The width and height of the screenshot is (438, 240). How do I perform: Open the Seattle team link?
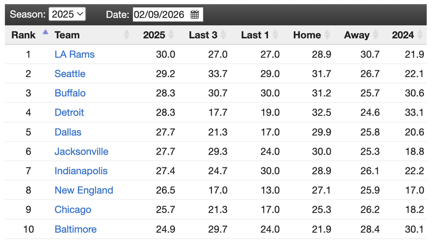click(70, 74)
